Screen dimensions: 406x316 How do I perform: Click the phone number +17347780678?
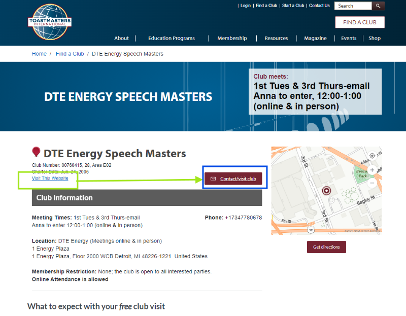pos(244,218)
